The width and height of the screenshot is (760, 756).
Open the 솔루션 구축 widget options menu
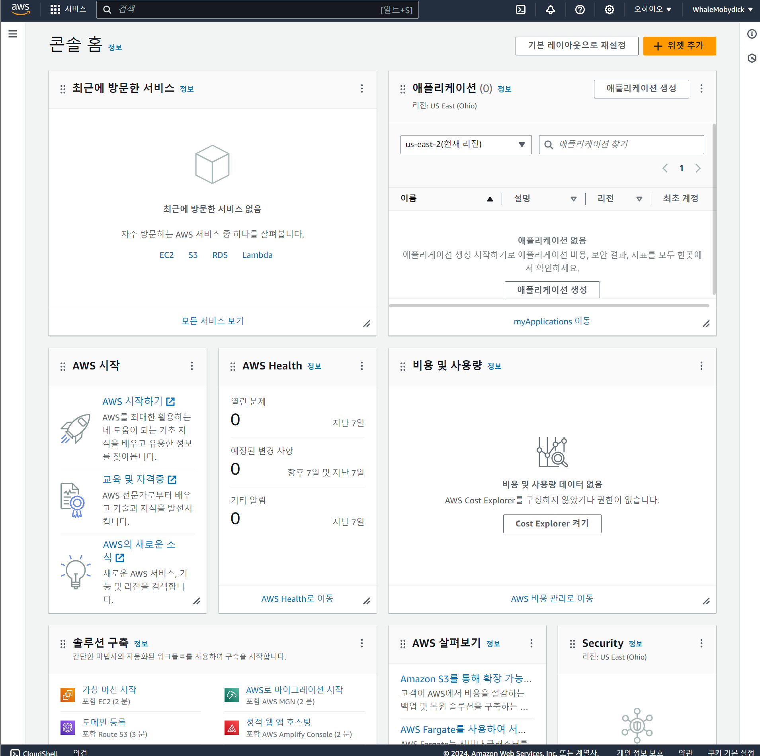(x=362, y=643)
